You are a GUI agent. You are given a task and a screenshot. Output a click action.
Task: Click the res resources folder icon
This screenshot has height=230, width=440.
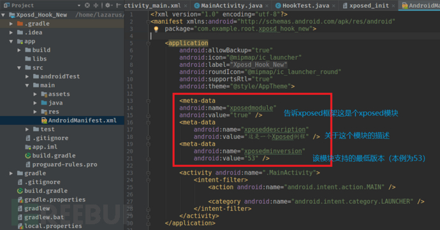44,111
